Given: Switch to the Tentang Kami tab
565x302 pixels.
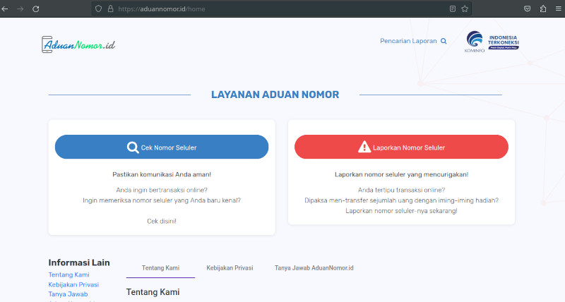Looking at the screenshot, I should coord(160,268).
